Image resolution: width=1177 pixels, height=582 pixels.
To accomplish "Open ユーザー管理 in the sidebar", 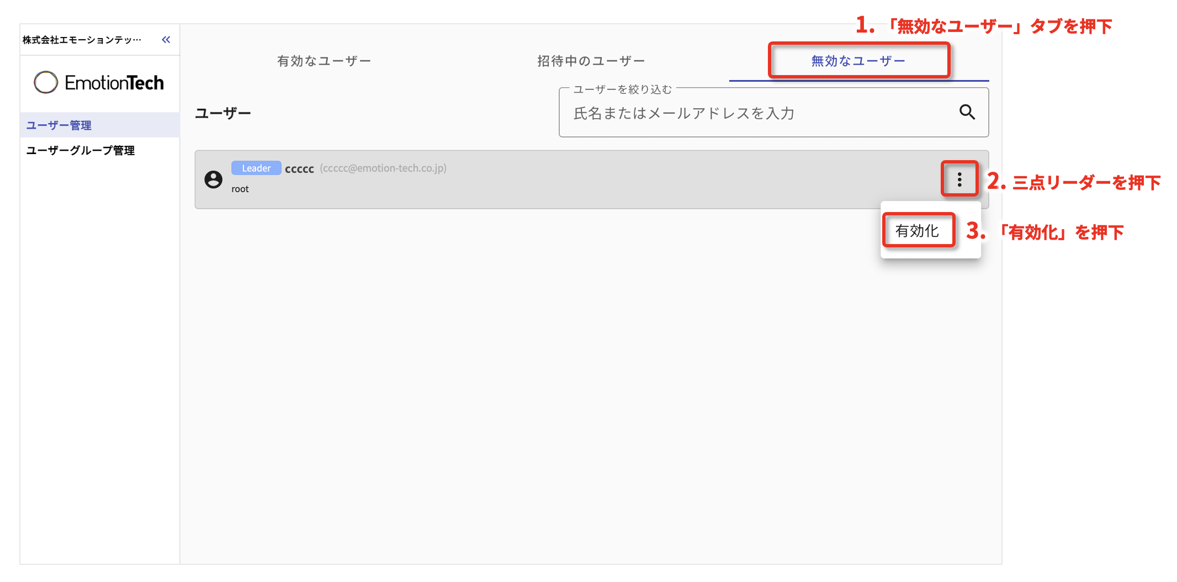I will [x=59, y=125].
